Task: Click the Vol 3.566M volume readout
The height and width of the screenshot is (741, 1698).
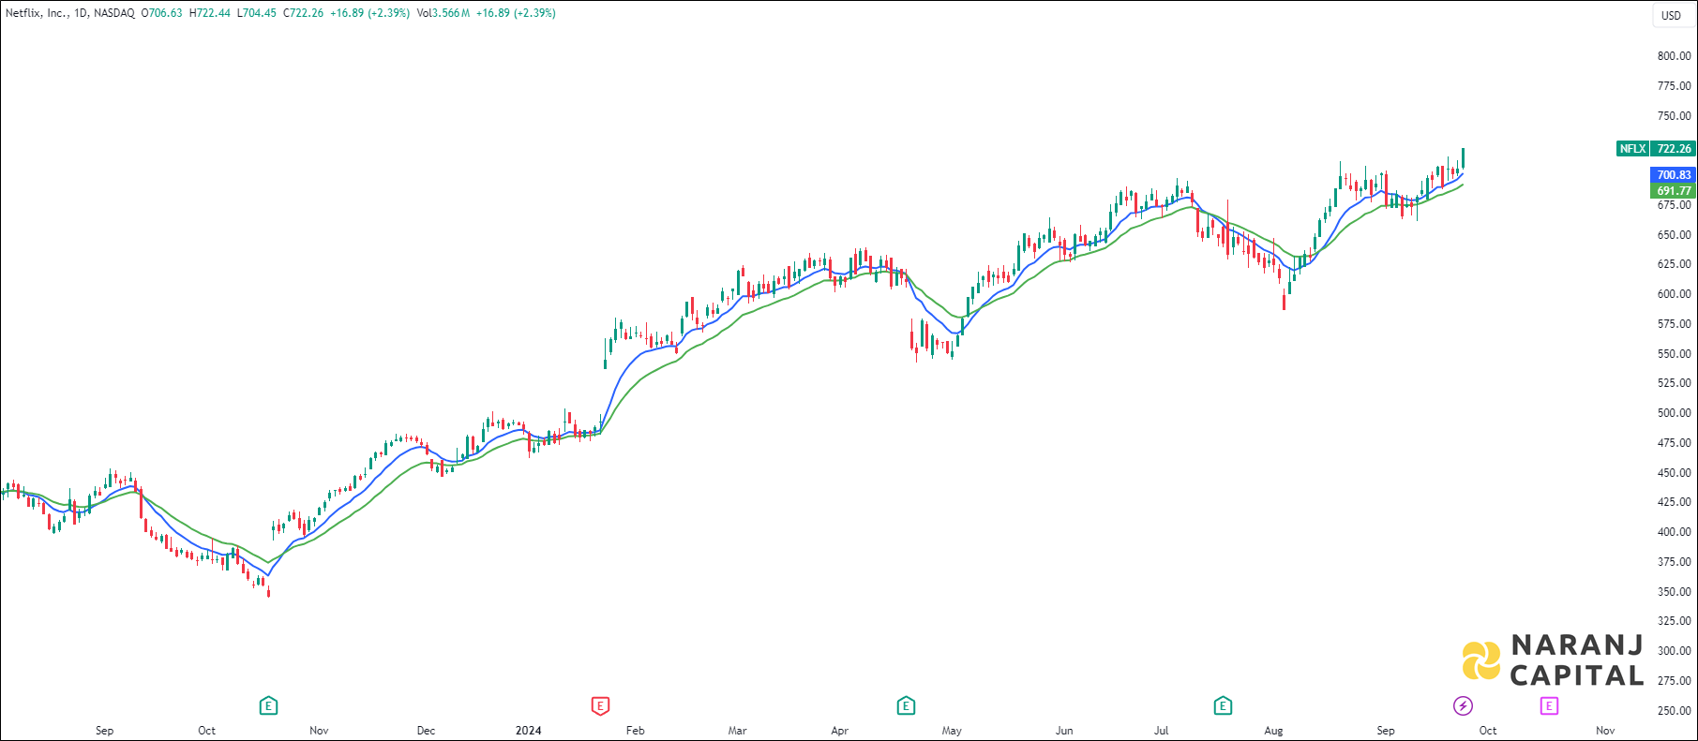Action: [443, 13]
